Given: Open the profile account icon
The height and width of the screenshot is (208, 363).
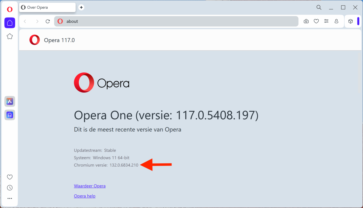Looking at the screenshot, I should click(336, 21).
